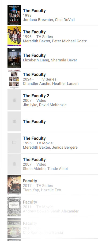This screenshot has height=241, width=98.
Task: Open The Faculty title starring Peter Michael Goetz
Action: [x=34, y=32]
